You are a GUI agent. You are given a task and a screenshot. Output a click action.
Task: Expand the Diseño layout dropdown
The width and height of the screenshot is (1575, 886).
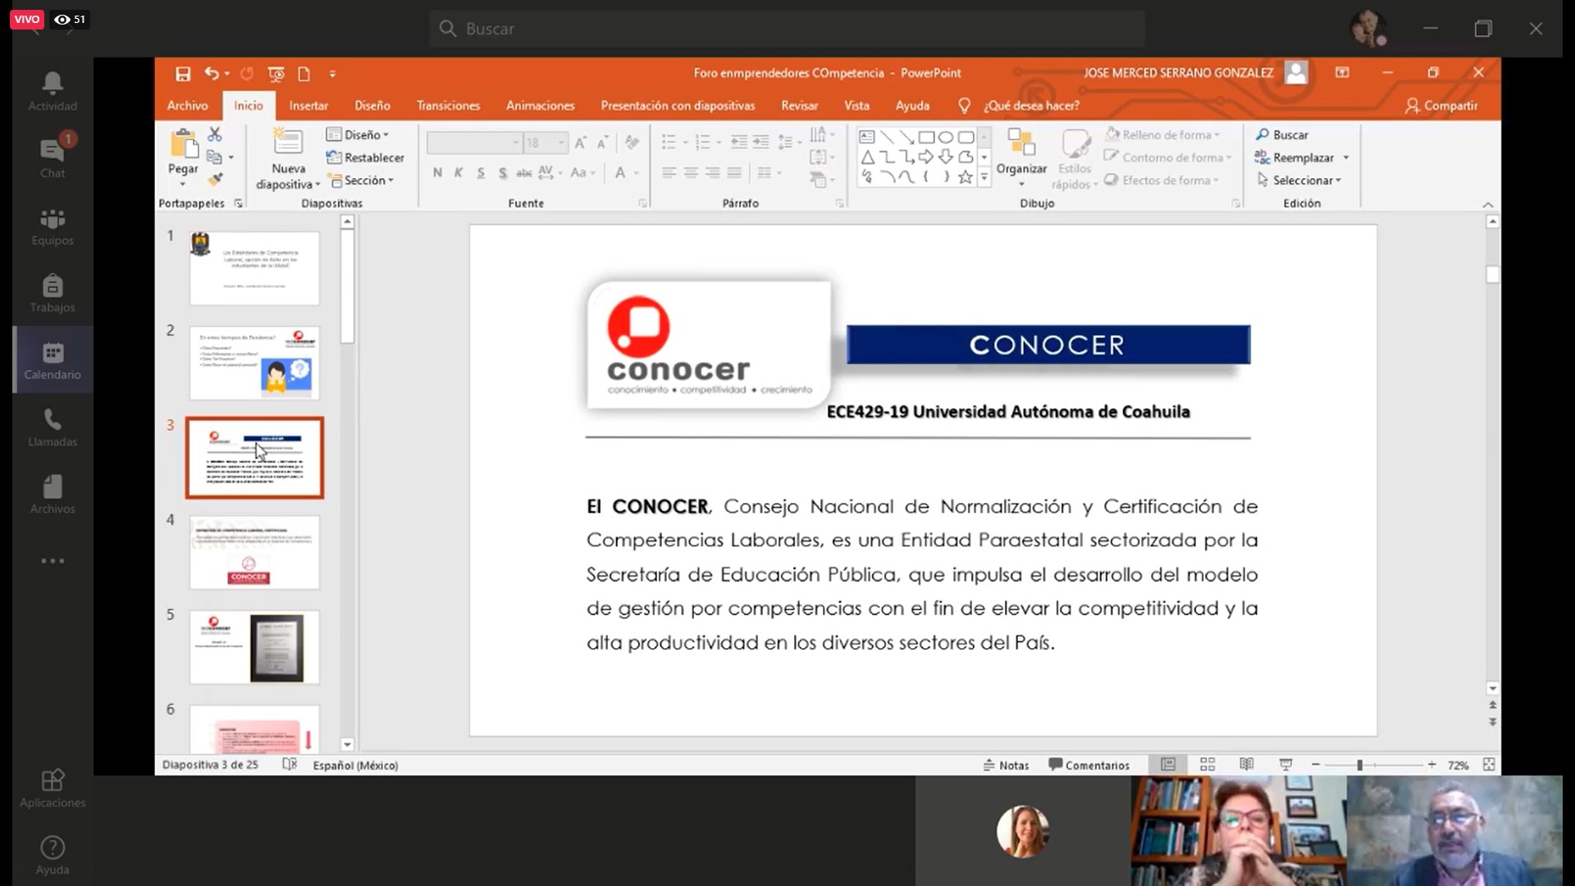[358, 135]
